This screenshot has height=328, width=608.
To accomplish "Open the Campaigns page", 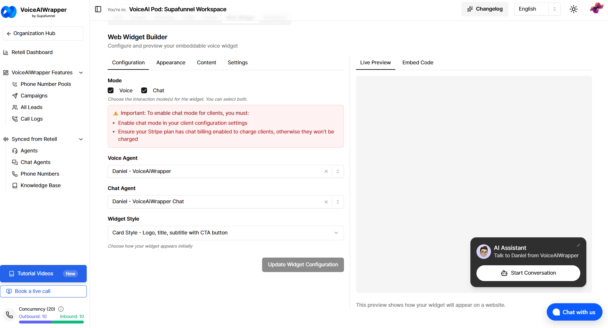I will click(34, 96).
